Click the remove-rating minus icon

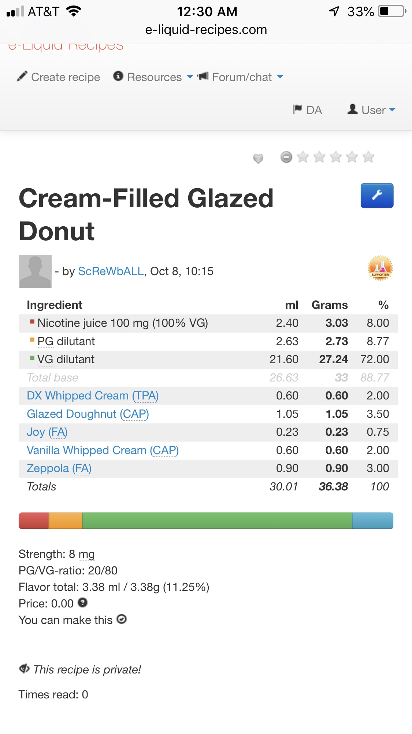point(286,157)
